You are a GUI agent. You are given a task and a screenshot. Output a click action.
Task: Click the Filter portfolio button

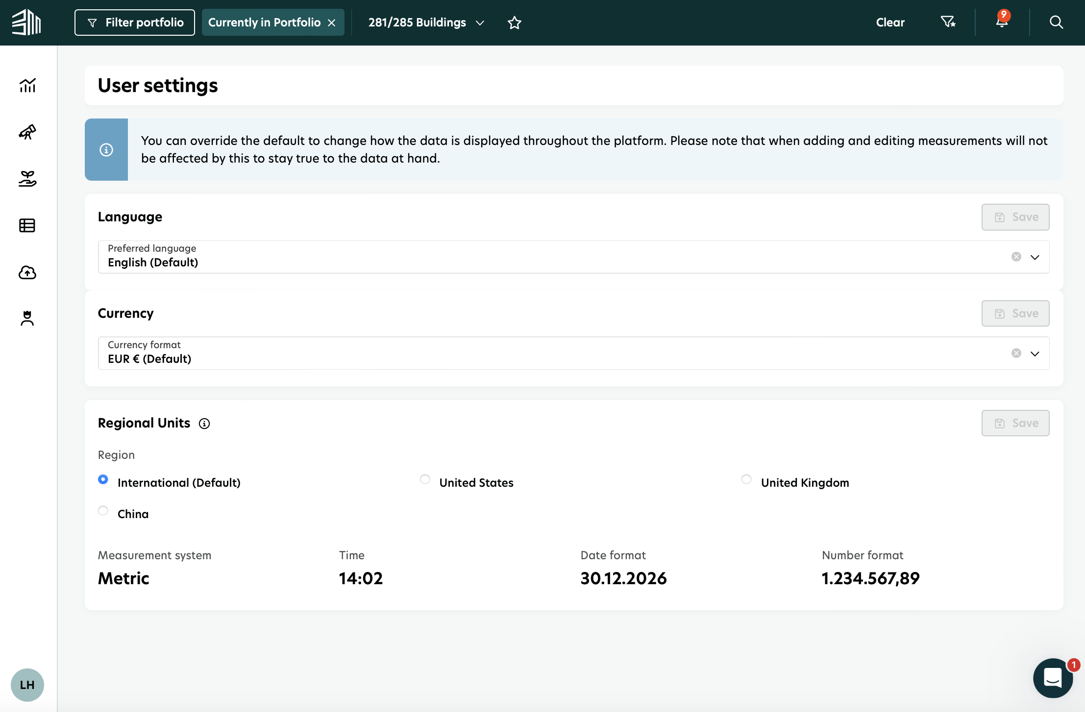[135, 23]
